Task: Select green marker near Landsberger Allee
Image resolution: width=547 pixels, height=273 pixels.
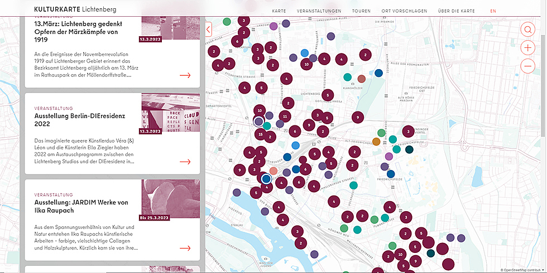Action: point(227,22)
